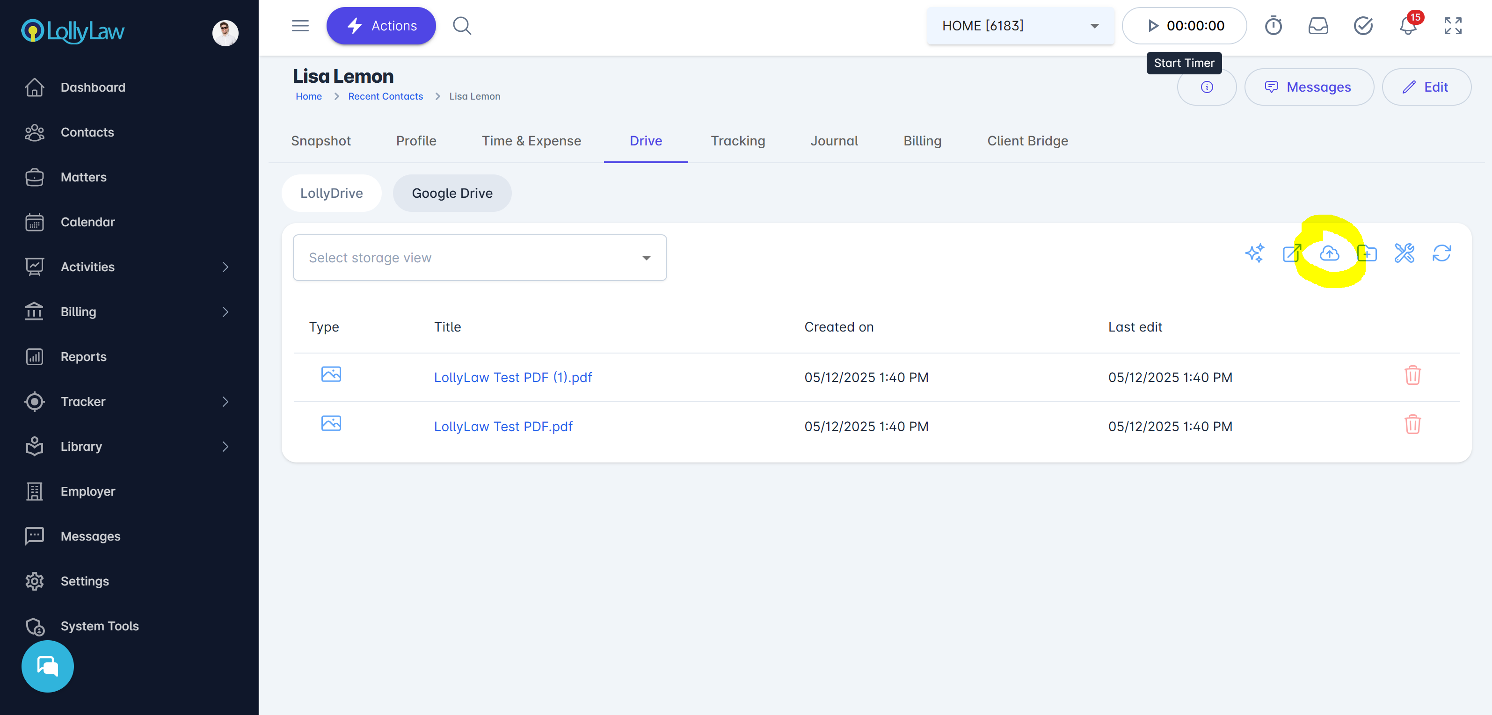Image resolution: width=1492 pixels, height=715 pixels.
Task: Start the 00:00:00 timer
Action: (x=1184, y=26)
